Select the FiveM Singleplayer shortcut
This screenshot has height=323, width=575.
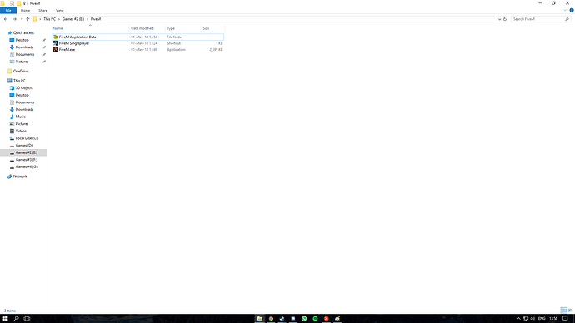(x=74, y=43)
